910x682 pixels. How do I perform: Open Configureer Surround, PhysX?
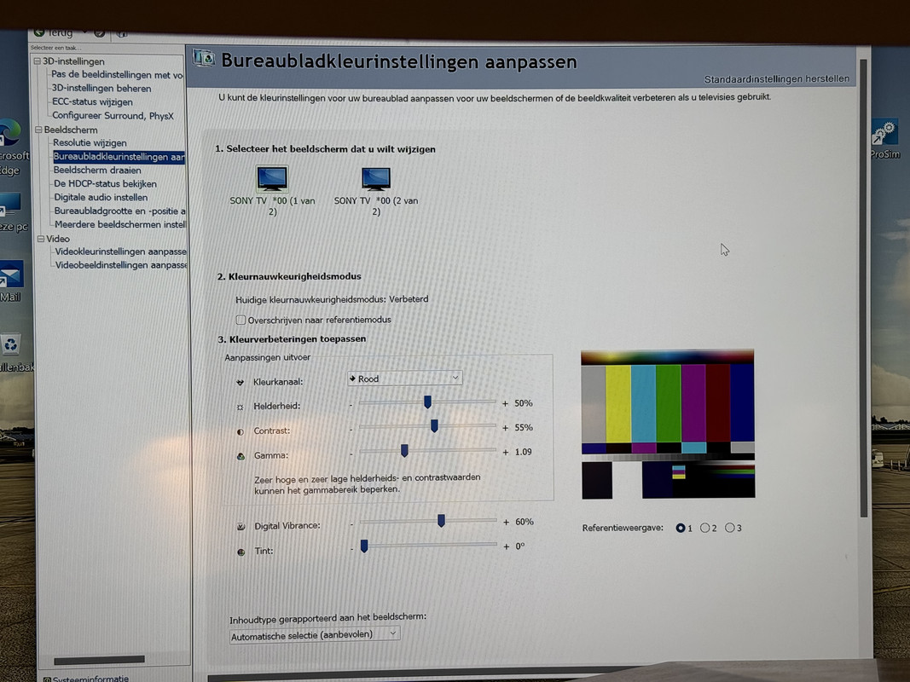tap(113, 115)
